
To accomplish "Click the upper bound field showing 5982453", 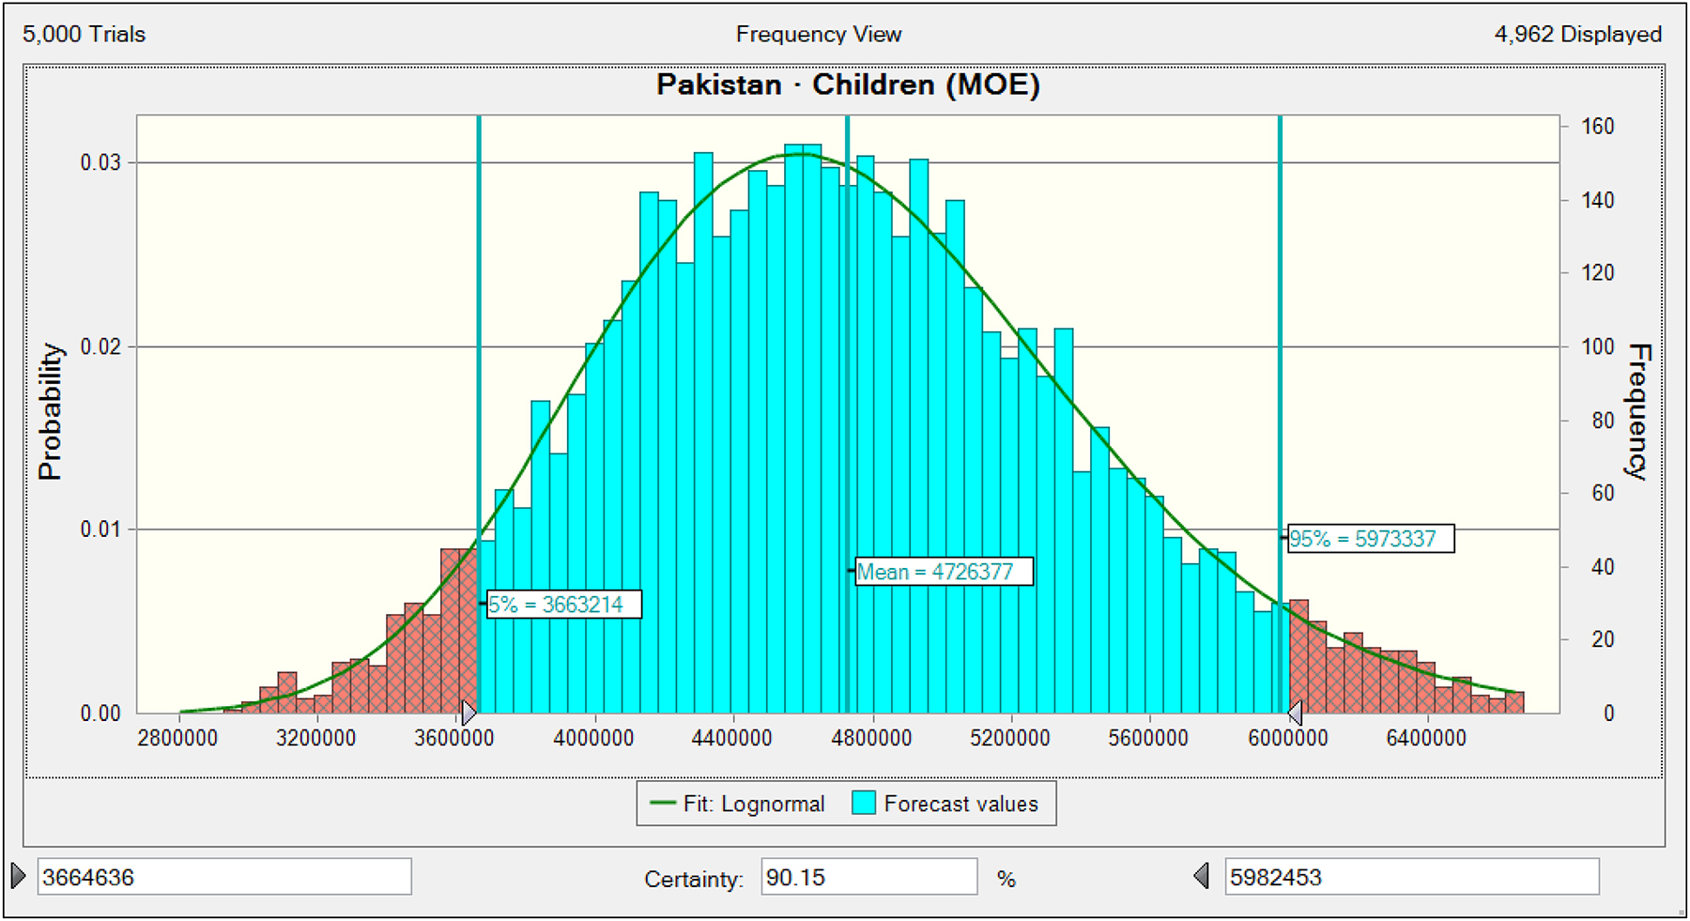I will click(1410, 877).
